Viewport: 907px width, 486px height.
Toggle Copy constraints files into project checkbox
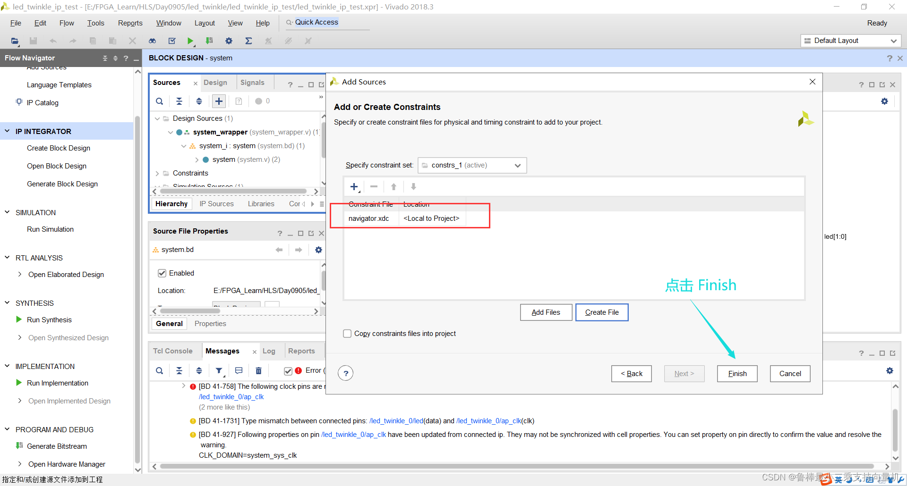coord(347,334)
